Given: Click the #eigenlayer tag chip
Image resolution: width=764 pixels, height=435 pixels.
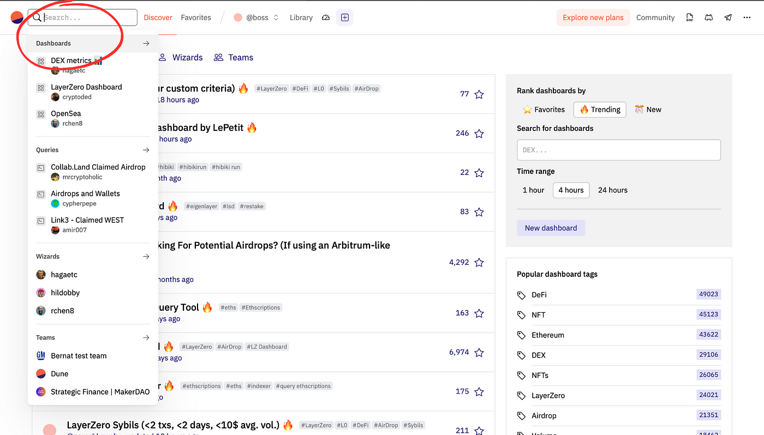Looking at the screenshot, I should tap(202, 207).
